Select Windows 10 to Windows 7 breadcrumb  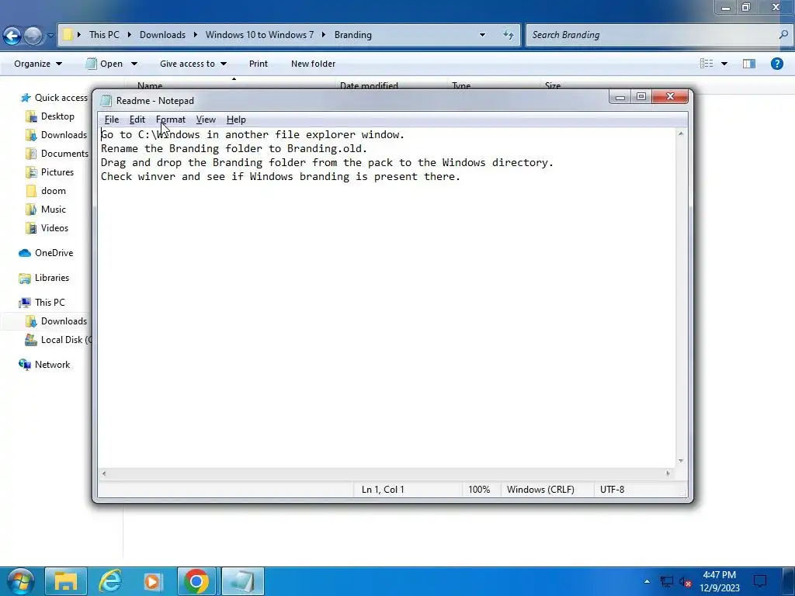[x=259, y=35]
